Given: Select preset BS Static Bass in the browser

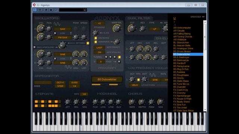Looking at the screenshot, I should click(x=181, y=81).
